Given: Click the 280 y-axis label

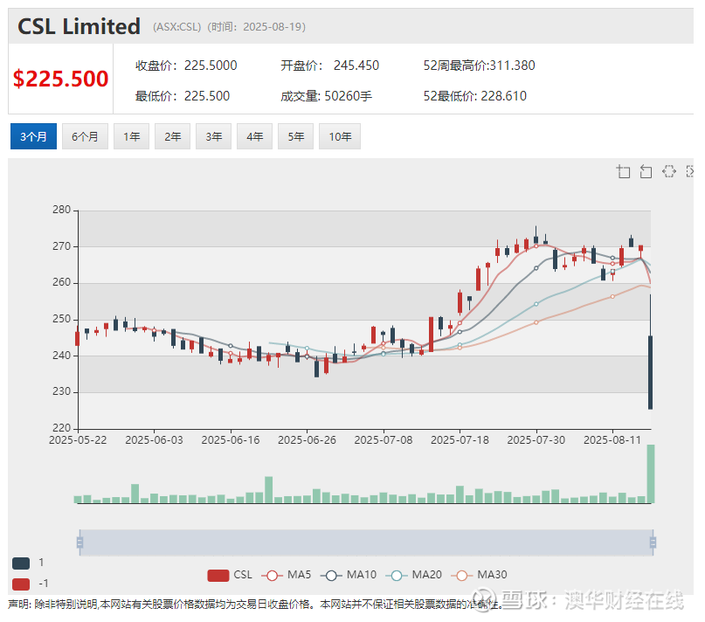Looking at the screenshot, I should point(62,210).
